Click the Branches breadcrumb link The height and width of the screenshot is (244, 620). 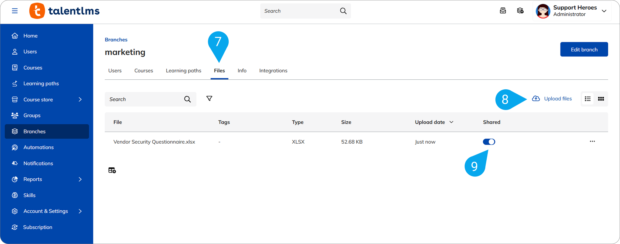(x=116, y=40)
